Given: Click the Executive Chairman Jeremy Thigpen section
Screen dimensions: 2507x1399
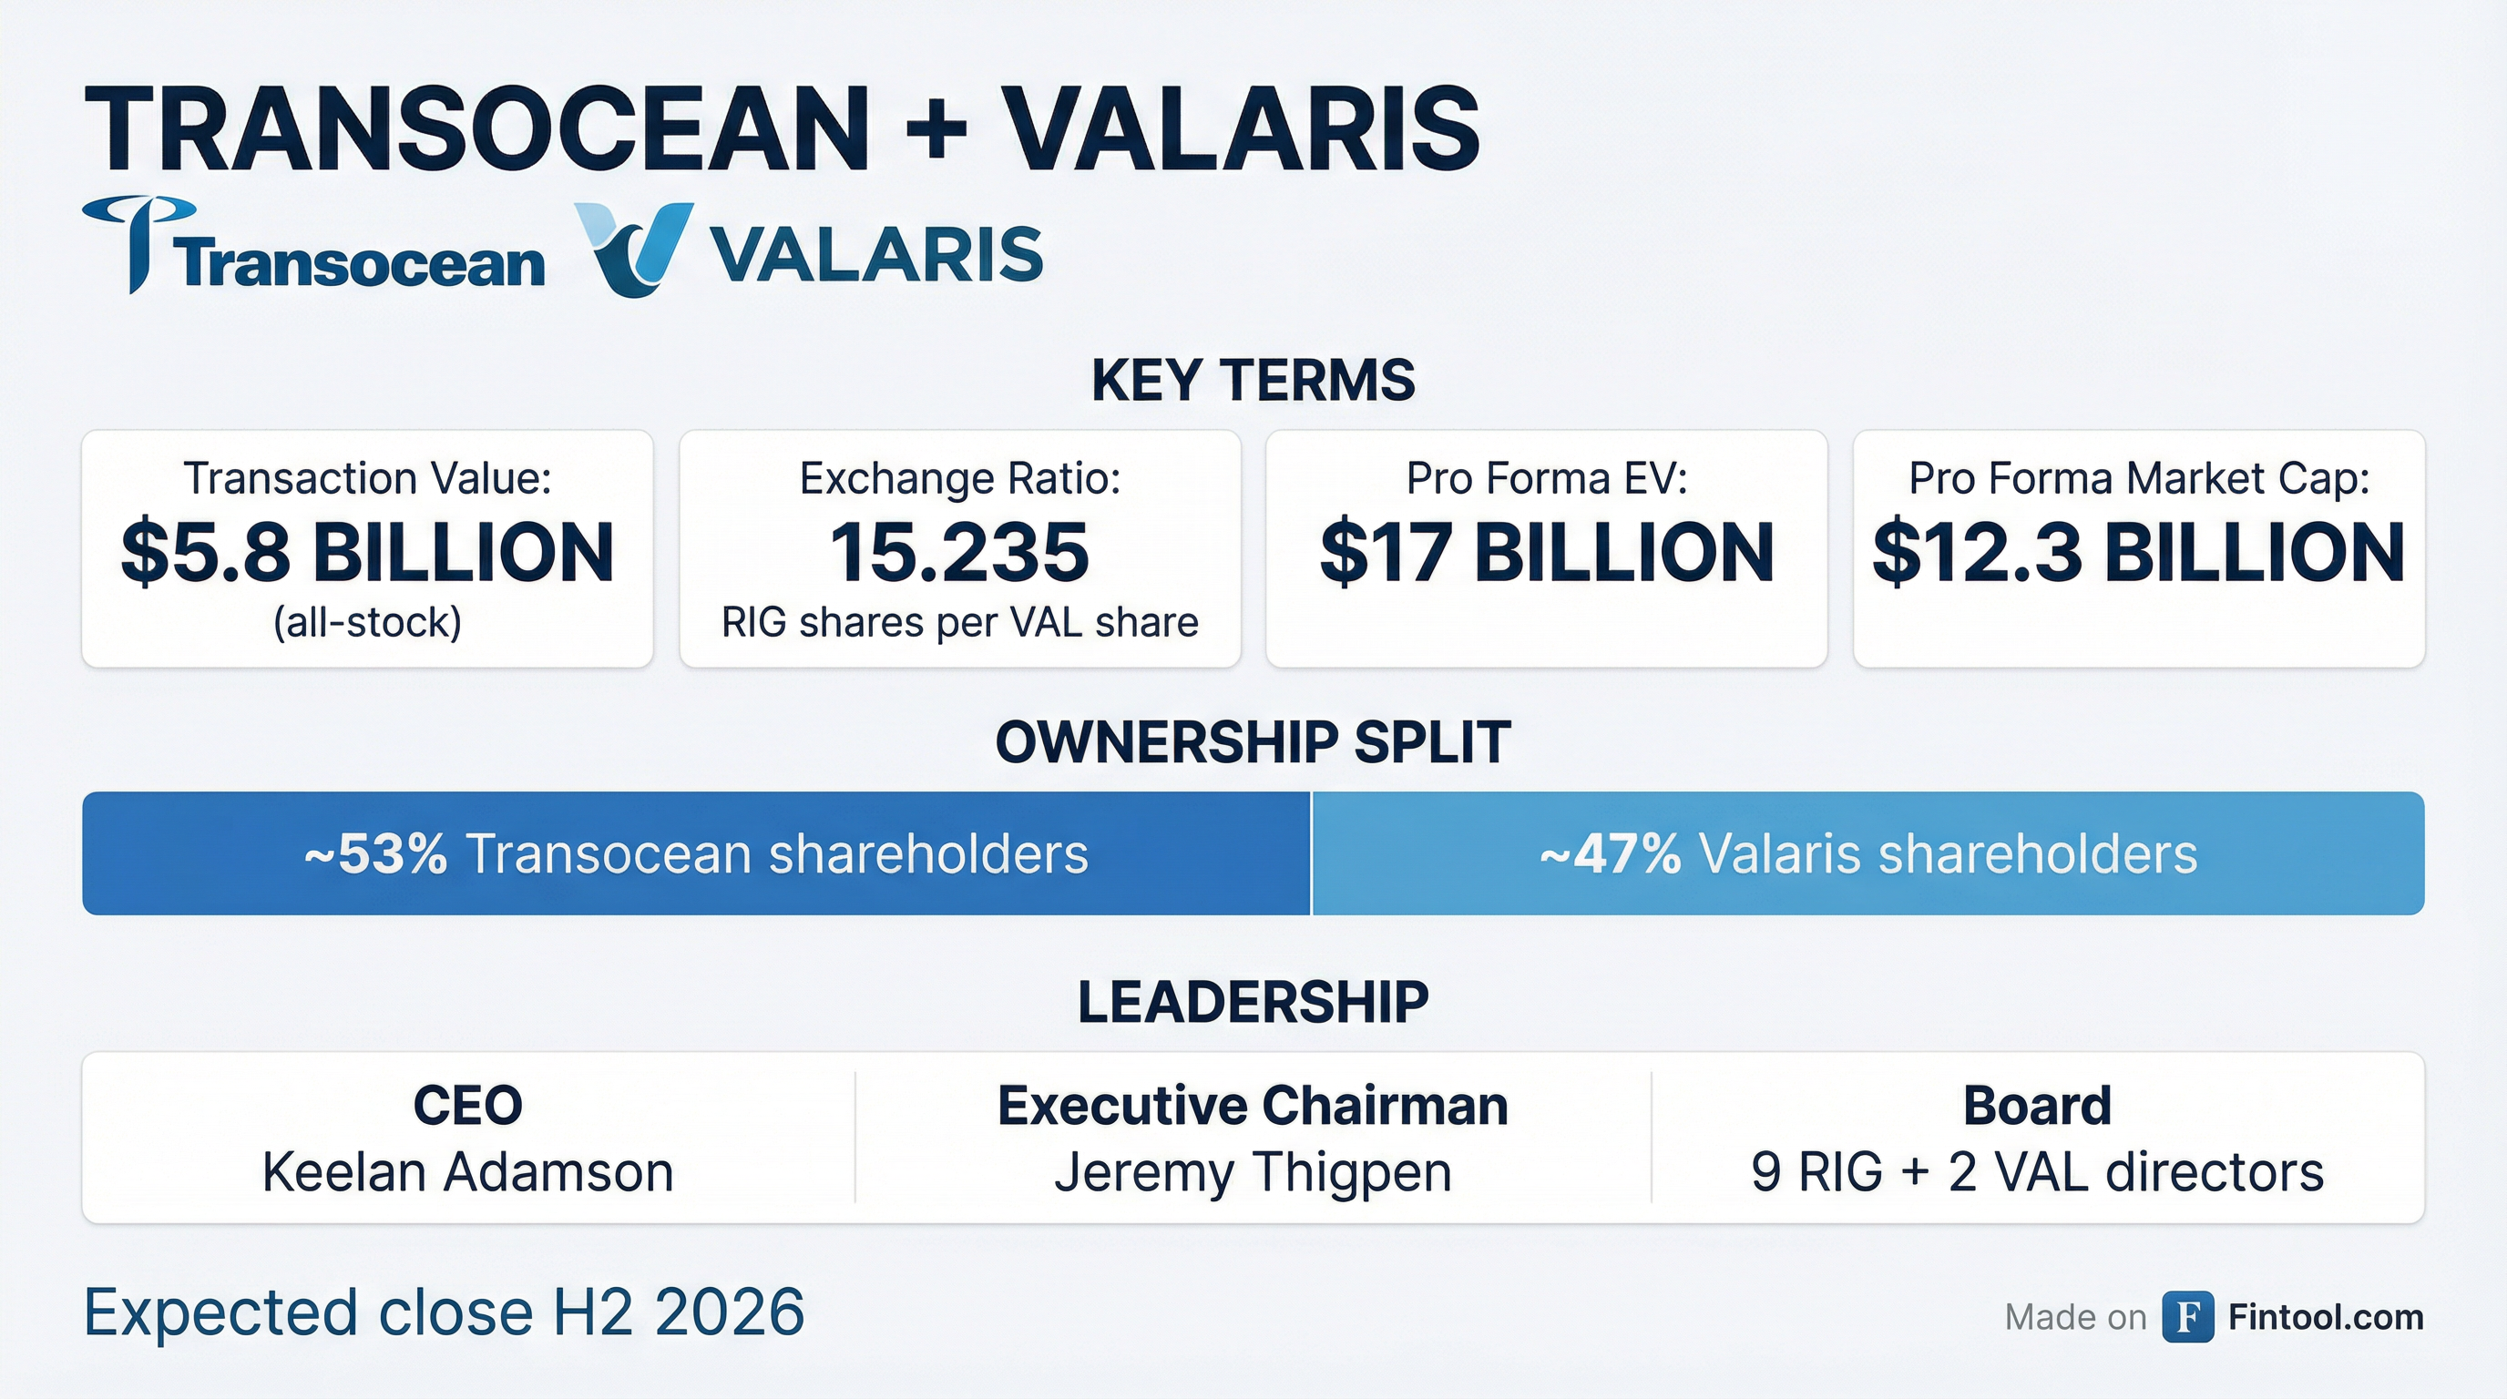Looking at the screenshot, I should (1253, 1138).
